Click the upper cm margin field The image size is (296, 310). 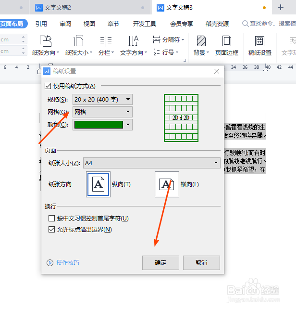[x=10, y=39]
